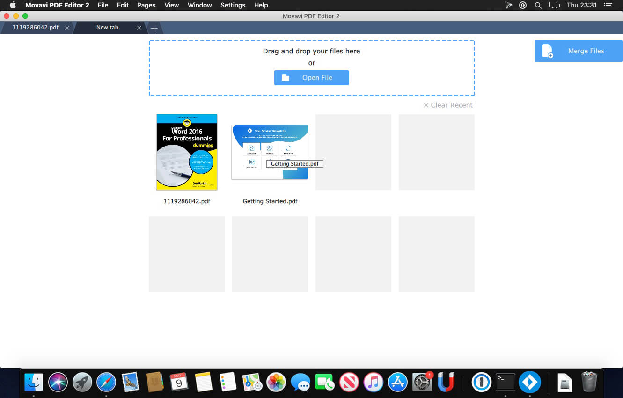
Task: Add a new tab with plus button
Action: point(154,28)
